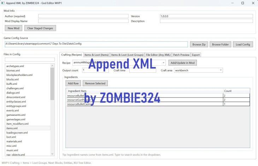
Task: Select biomes.xml in the file list
Action: tap(28, 71)
